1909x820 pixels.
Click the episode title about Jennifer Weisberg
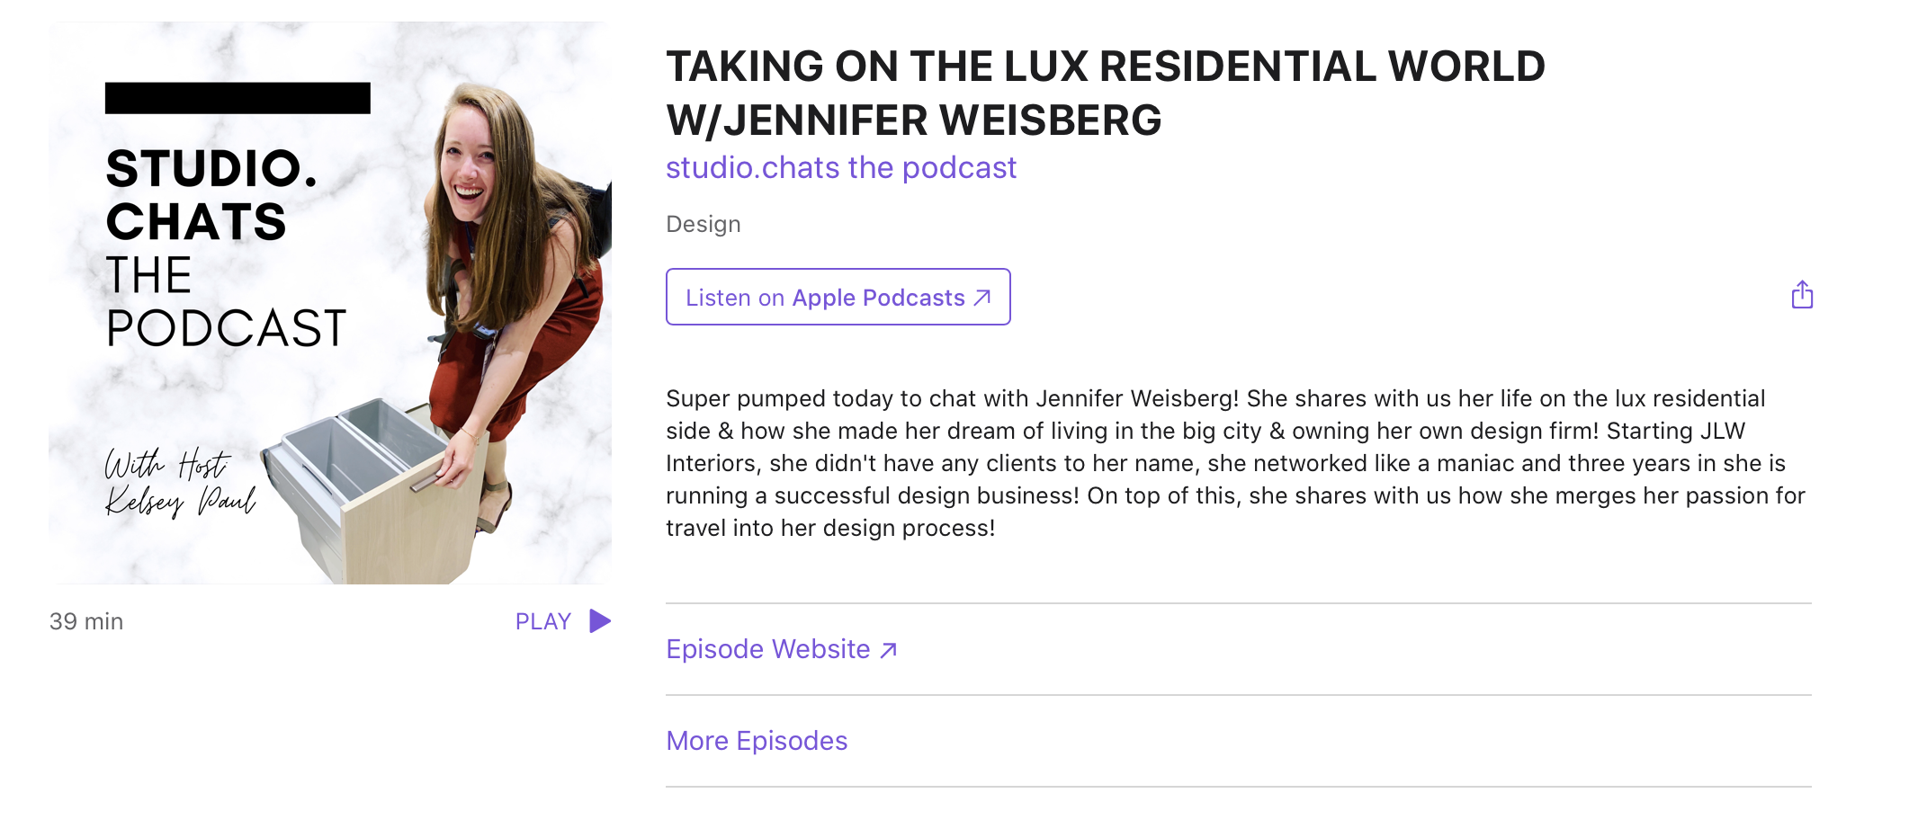[1106, 94]
